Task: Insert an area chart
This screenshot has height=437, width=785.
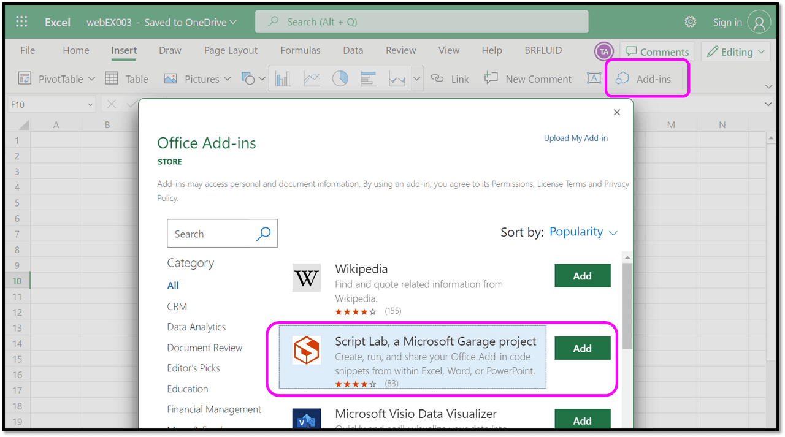Action: pyautogui.click(x=397, y=78)
